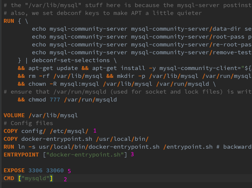The height and width of the screenshot is (188, 252).
Task: Click port number 3306
Action: pos(35,170)
